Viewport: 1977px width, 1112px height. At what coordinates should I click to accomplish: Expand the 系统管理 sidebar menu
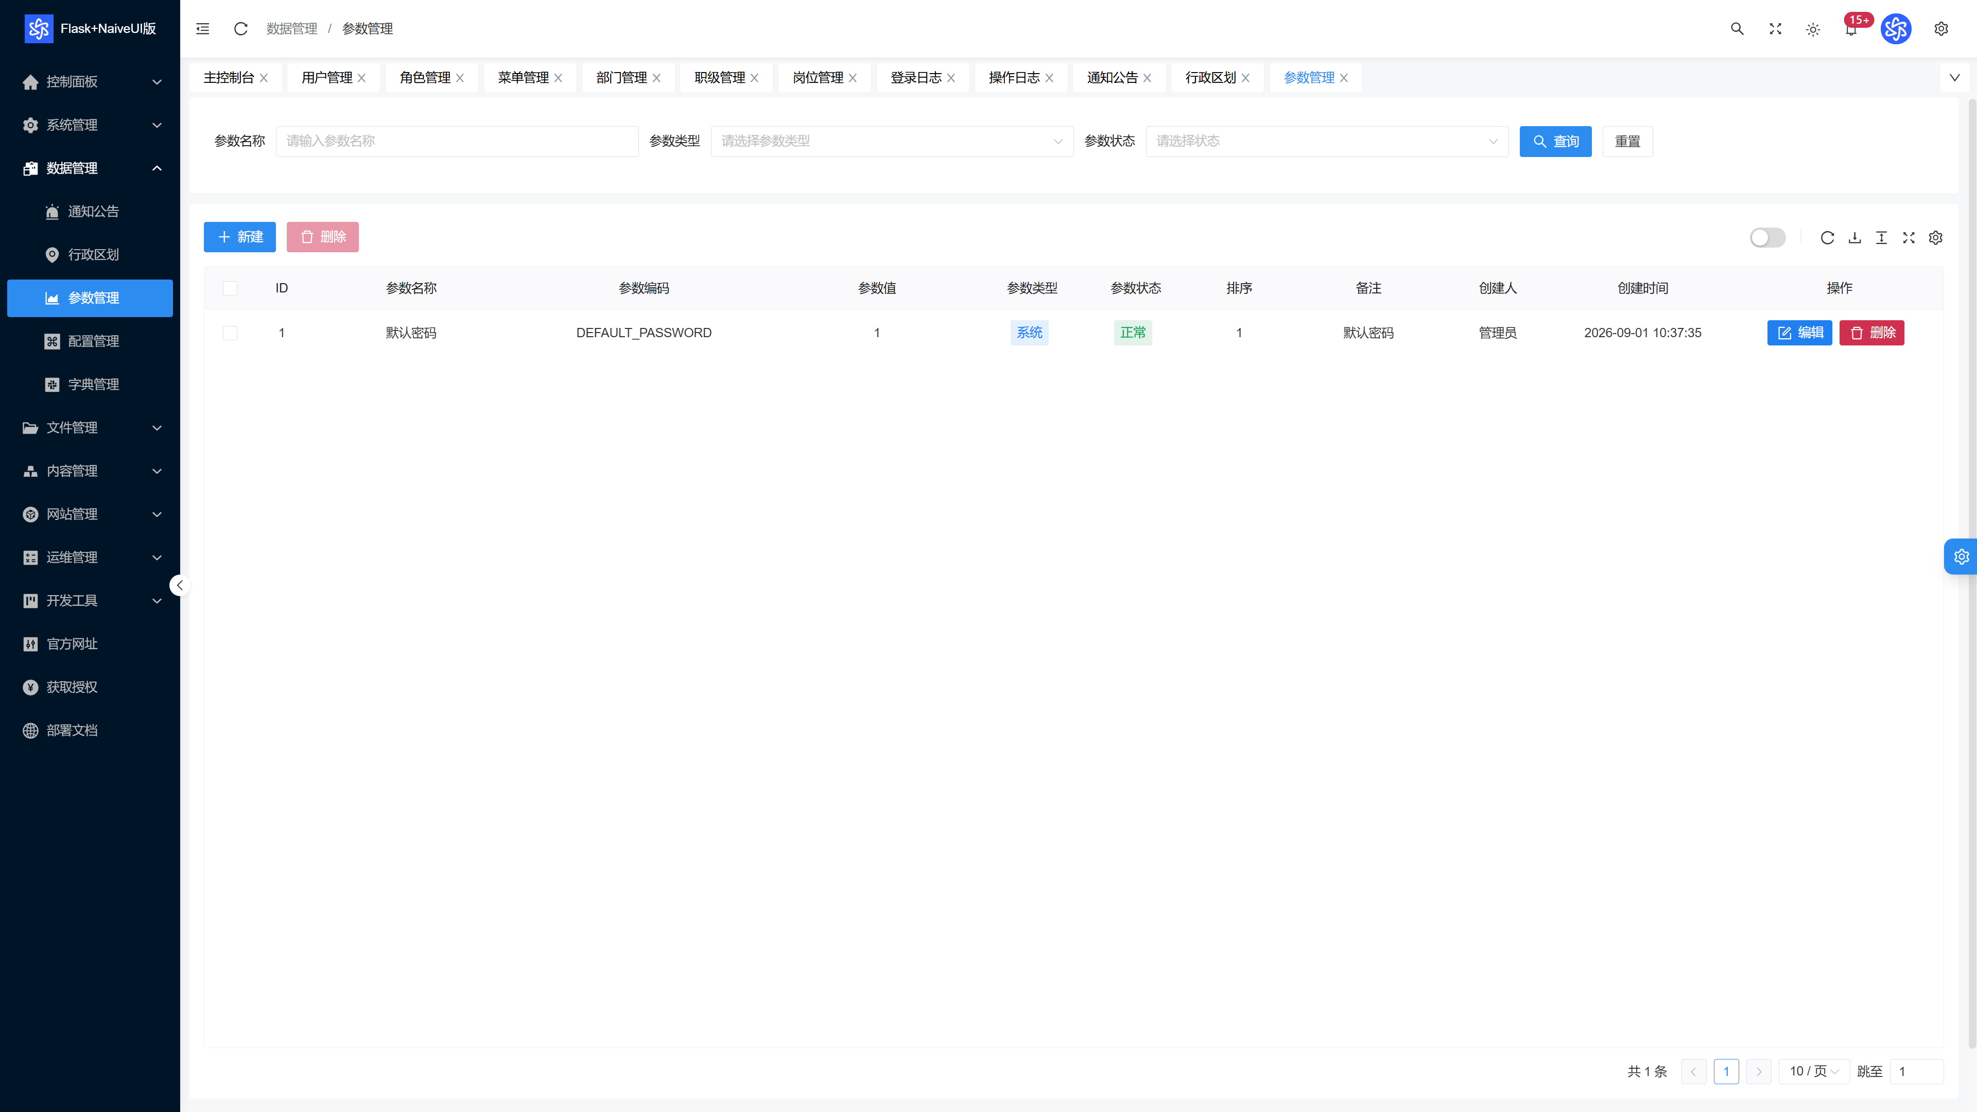point(91,124)
